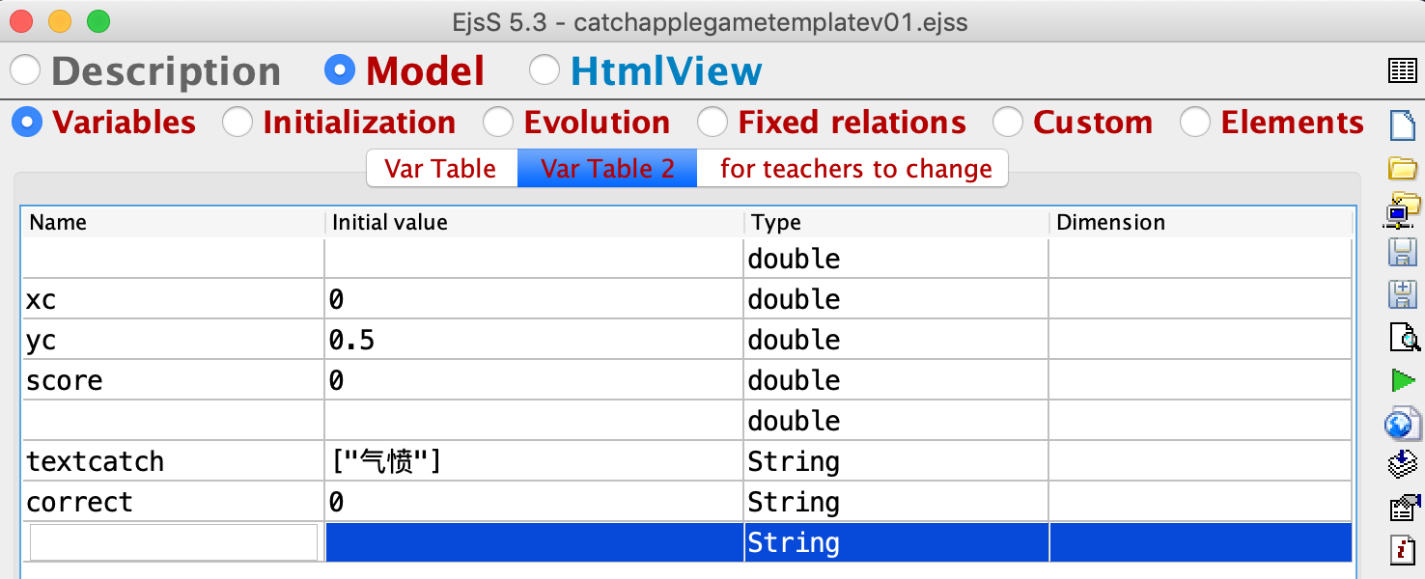This screenshot has width=1425, height=579.
Task: Open a file with the folder icon
Action: click(x=1402, y=168)
